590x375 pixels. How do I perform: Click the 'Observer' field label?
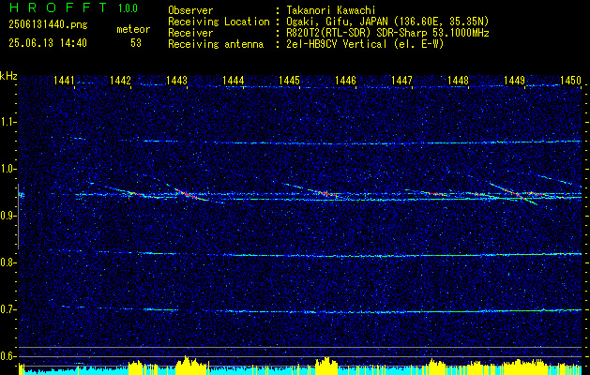pos(190,10)
